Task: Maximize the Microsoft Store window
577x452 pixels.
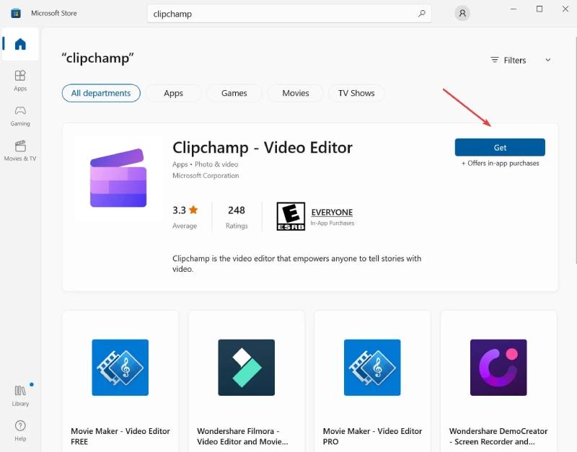Action: pos(539,9)
